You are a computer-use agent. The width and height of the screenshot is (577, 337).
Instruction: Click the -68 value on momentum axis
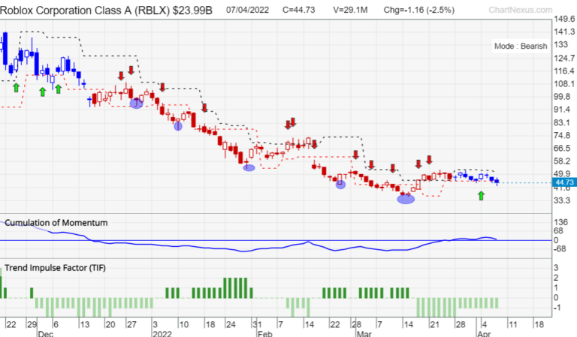(560, 248)
